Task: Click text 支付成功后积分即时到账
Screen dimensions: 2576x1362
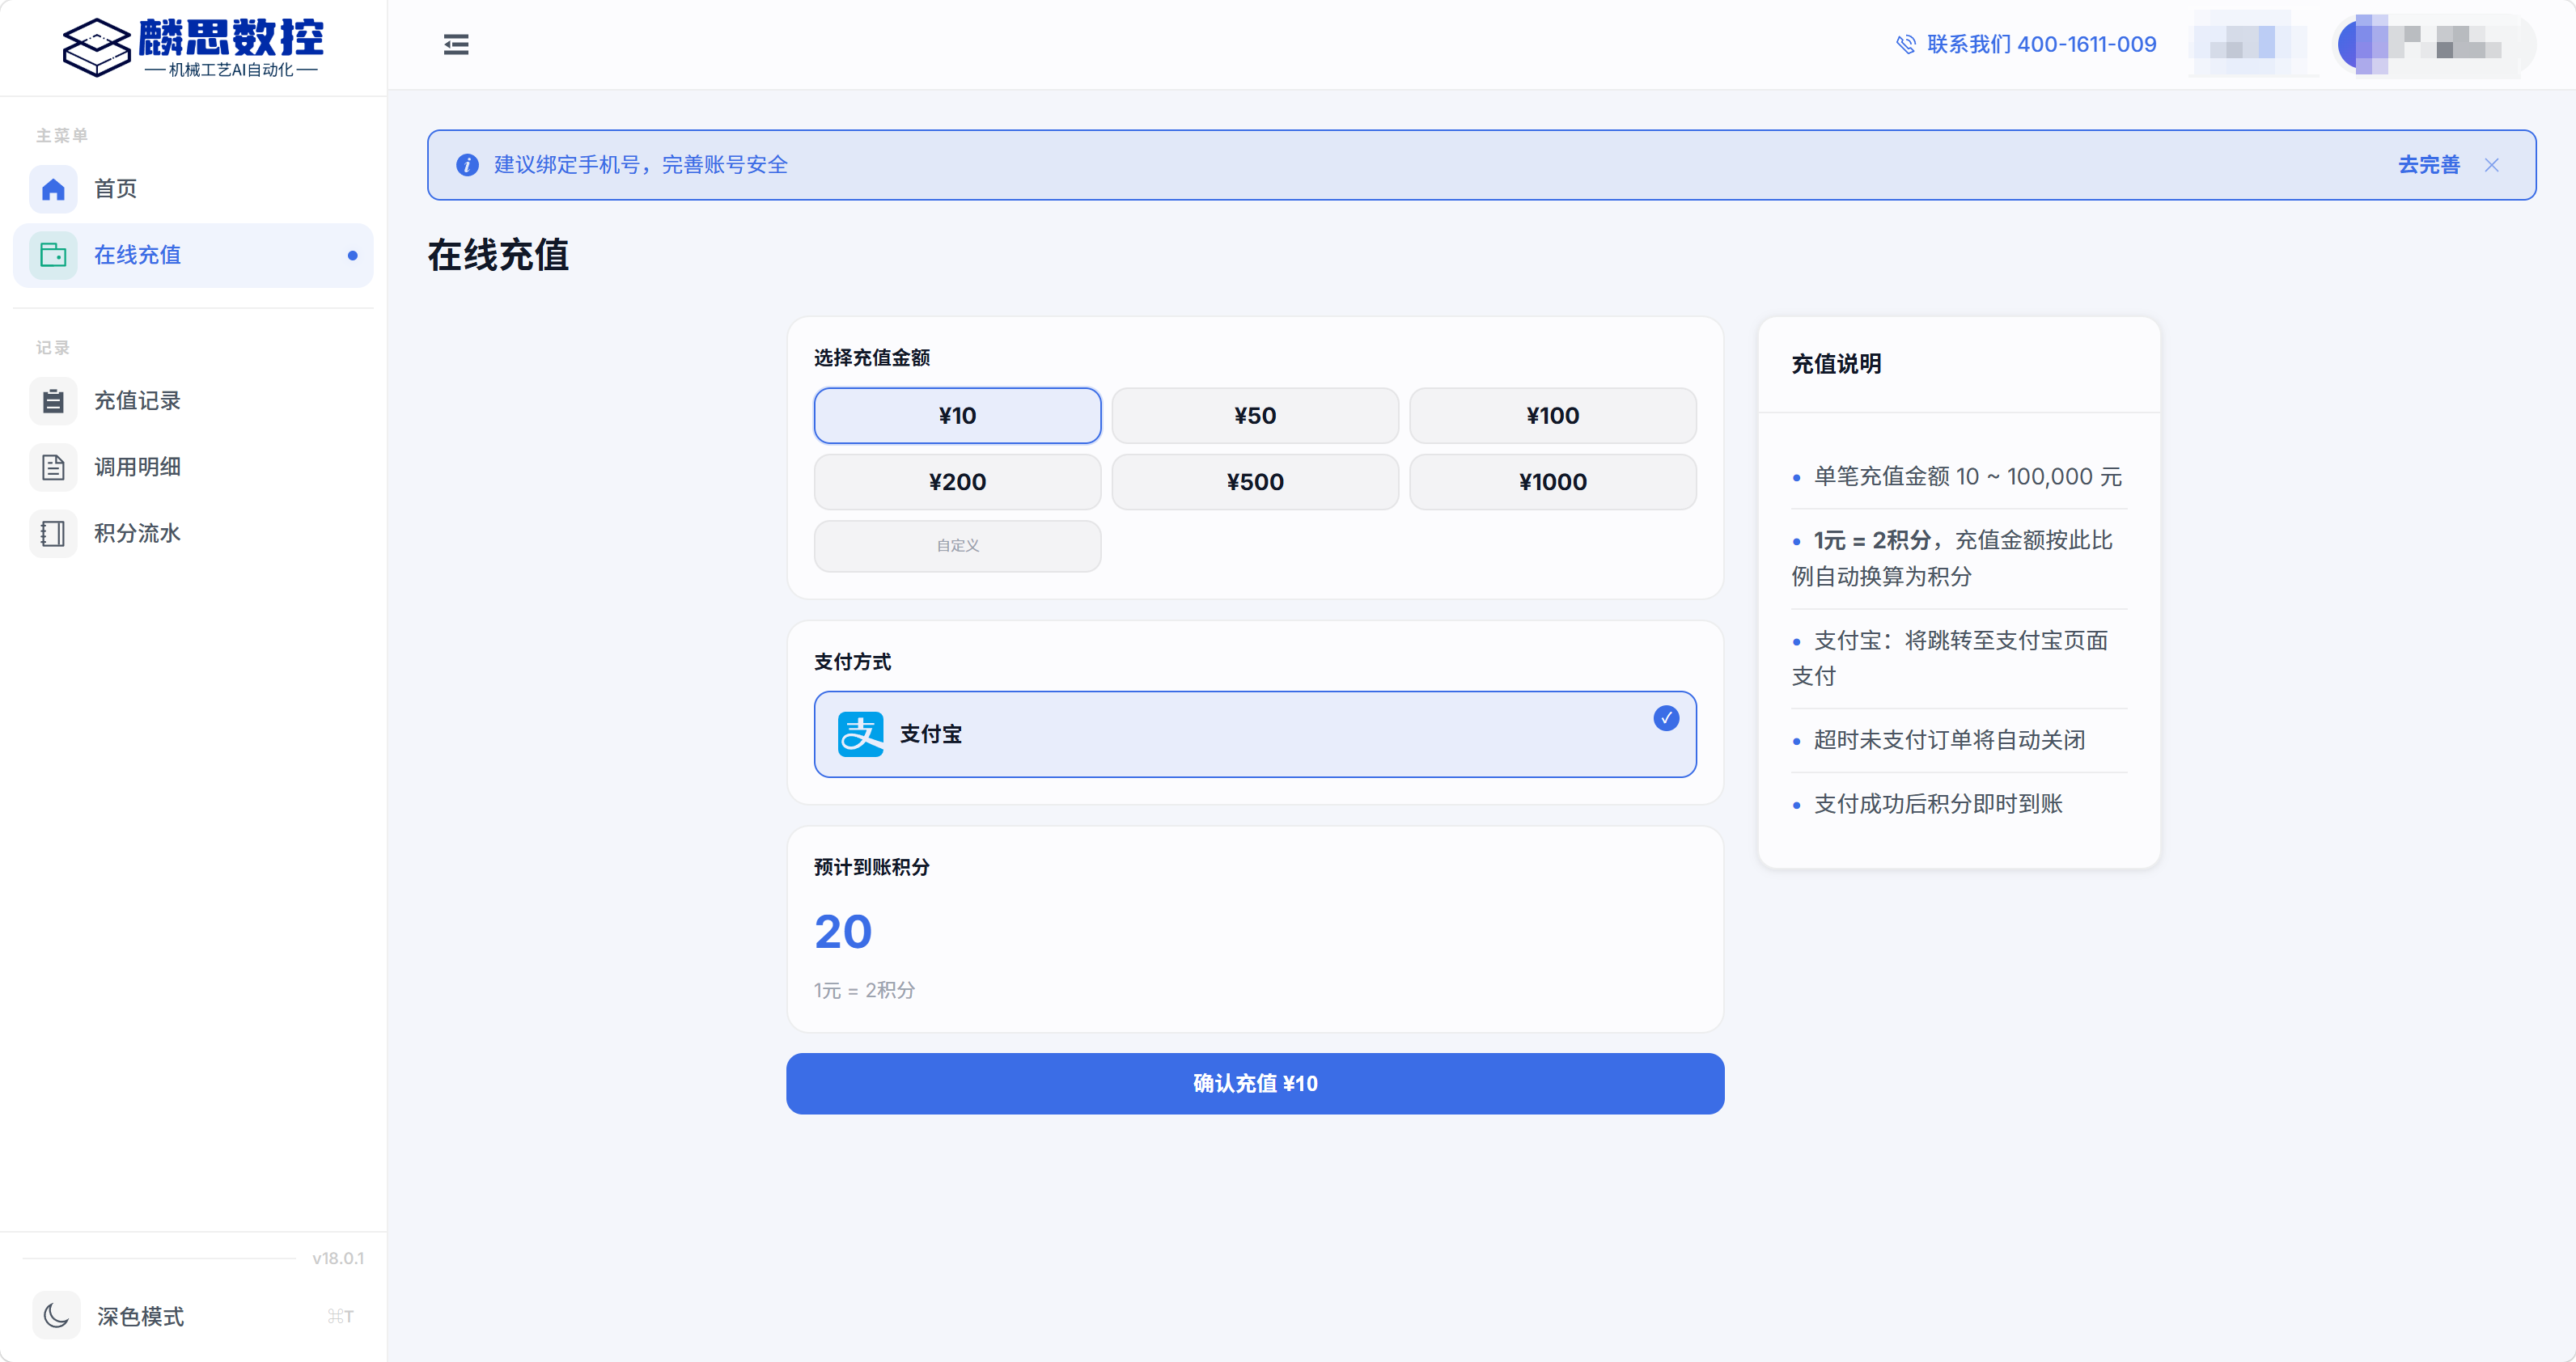Action: point(1938,804)
